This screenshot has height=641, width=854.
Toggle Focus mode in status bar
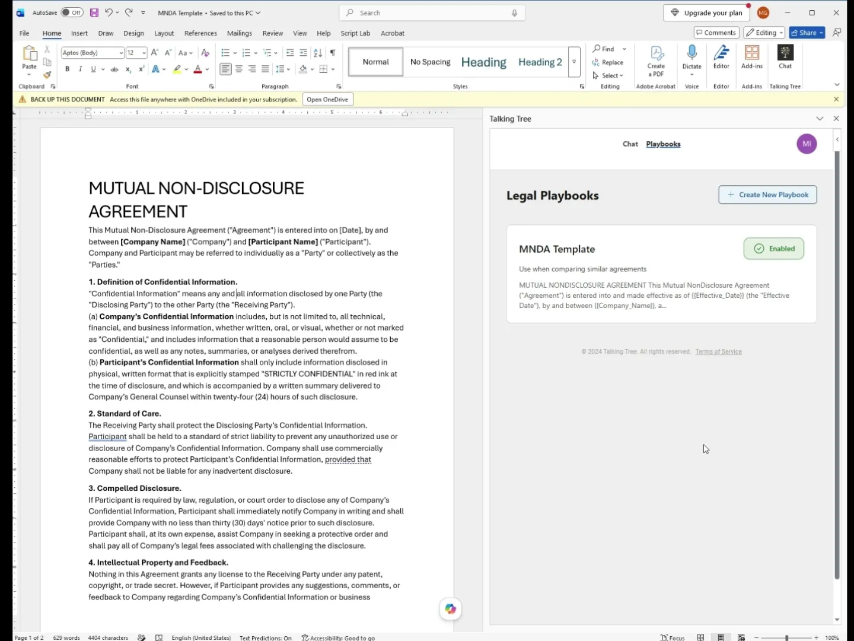673,637
